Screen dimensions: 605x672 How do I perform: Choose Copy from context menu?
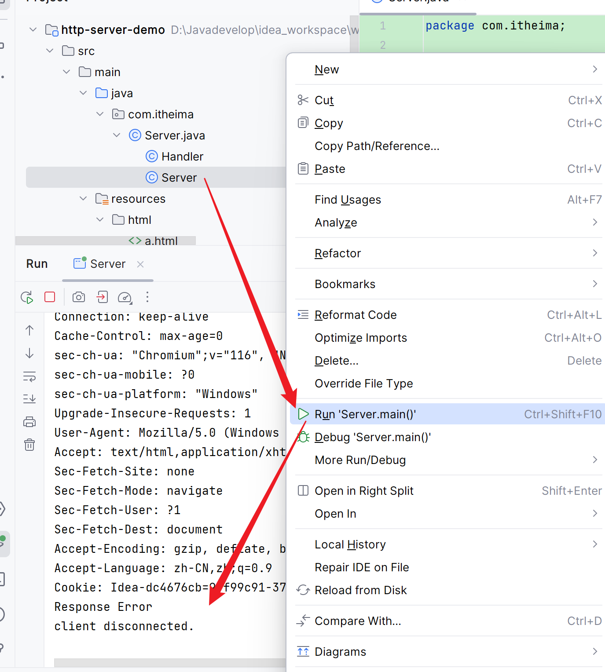click(448, 123)
